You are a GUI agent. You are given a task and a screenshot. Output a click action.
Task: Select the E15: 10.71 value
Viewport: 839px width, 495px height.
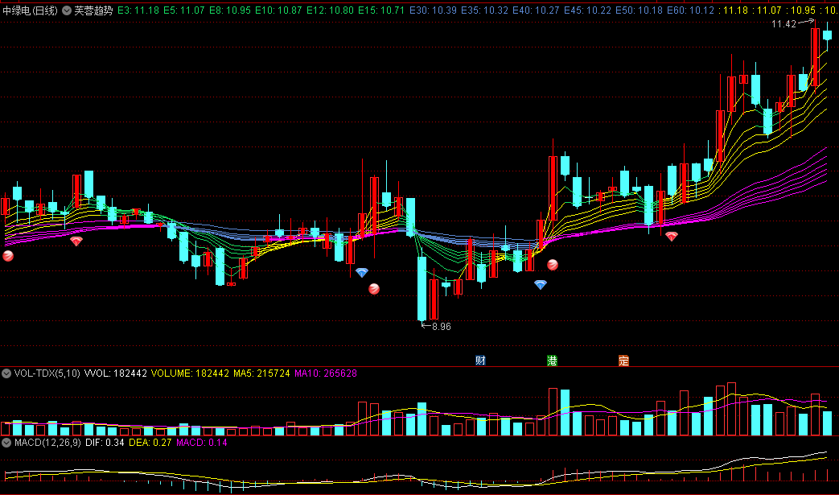pyautogui.click(x=381, y=10)
